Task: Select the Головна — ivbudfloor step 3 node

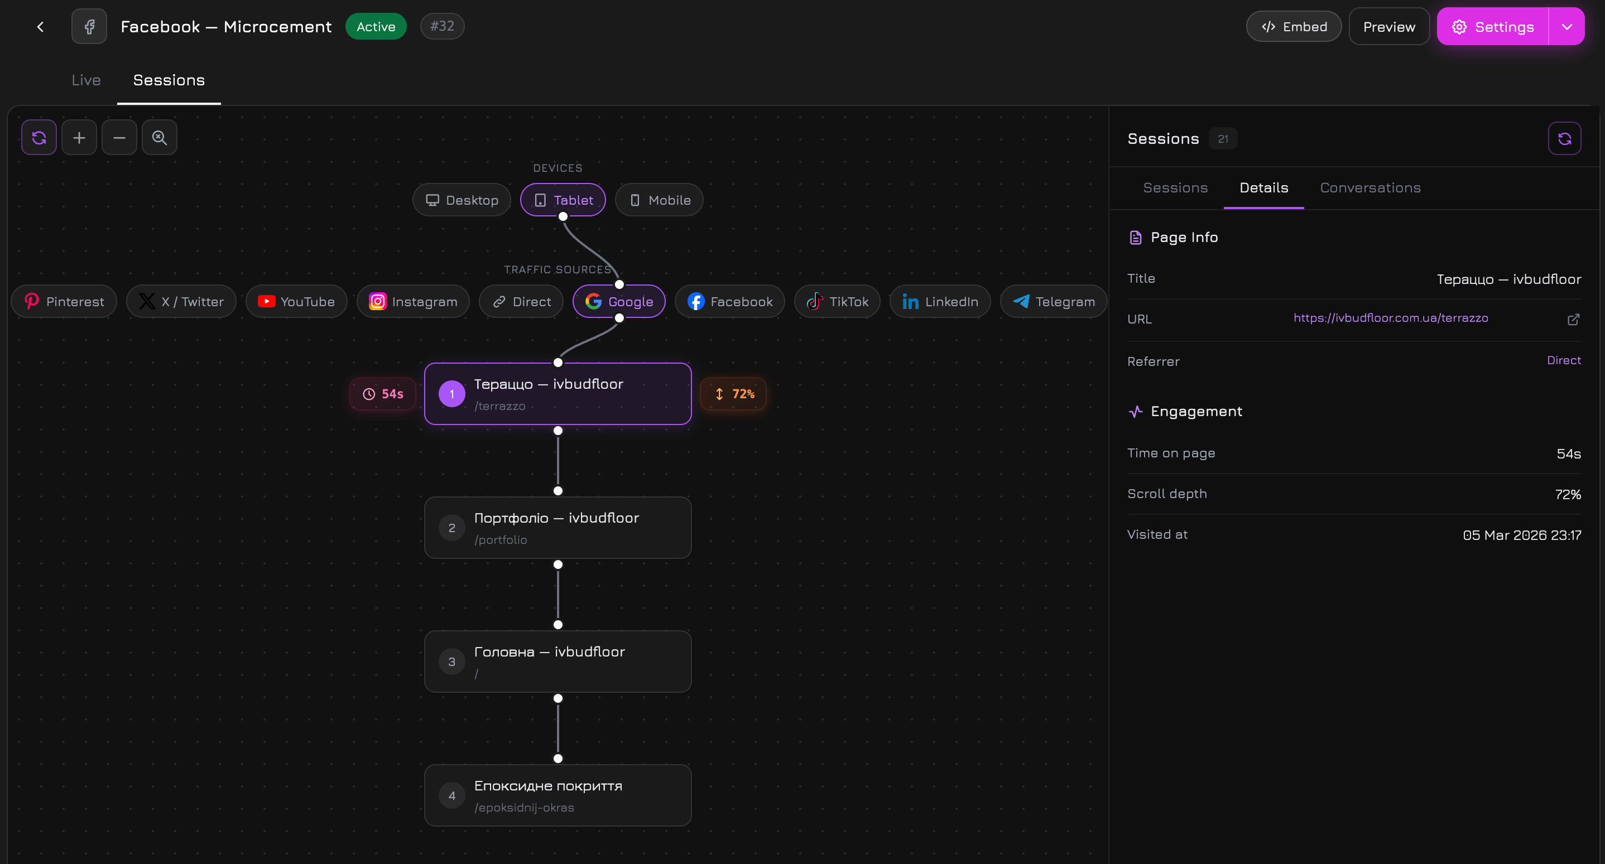Action: coord(558,662)
